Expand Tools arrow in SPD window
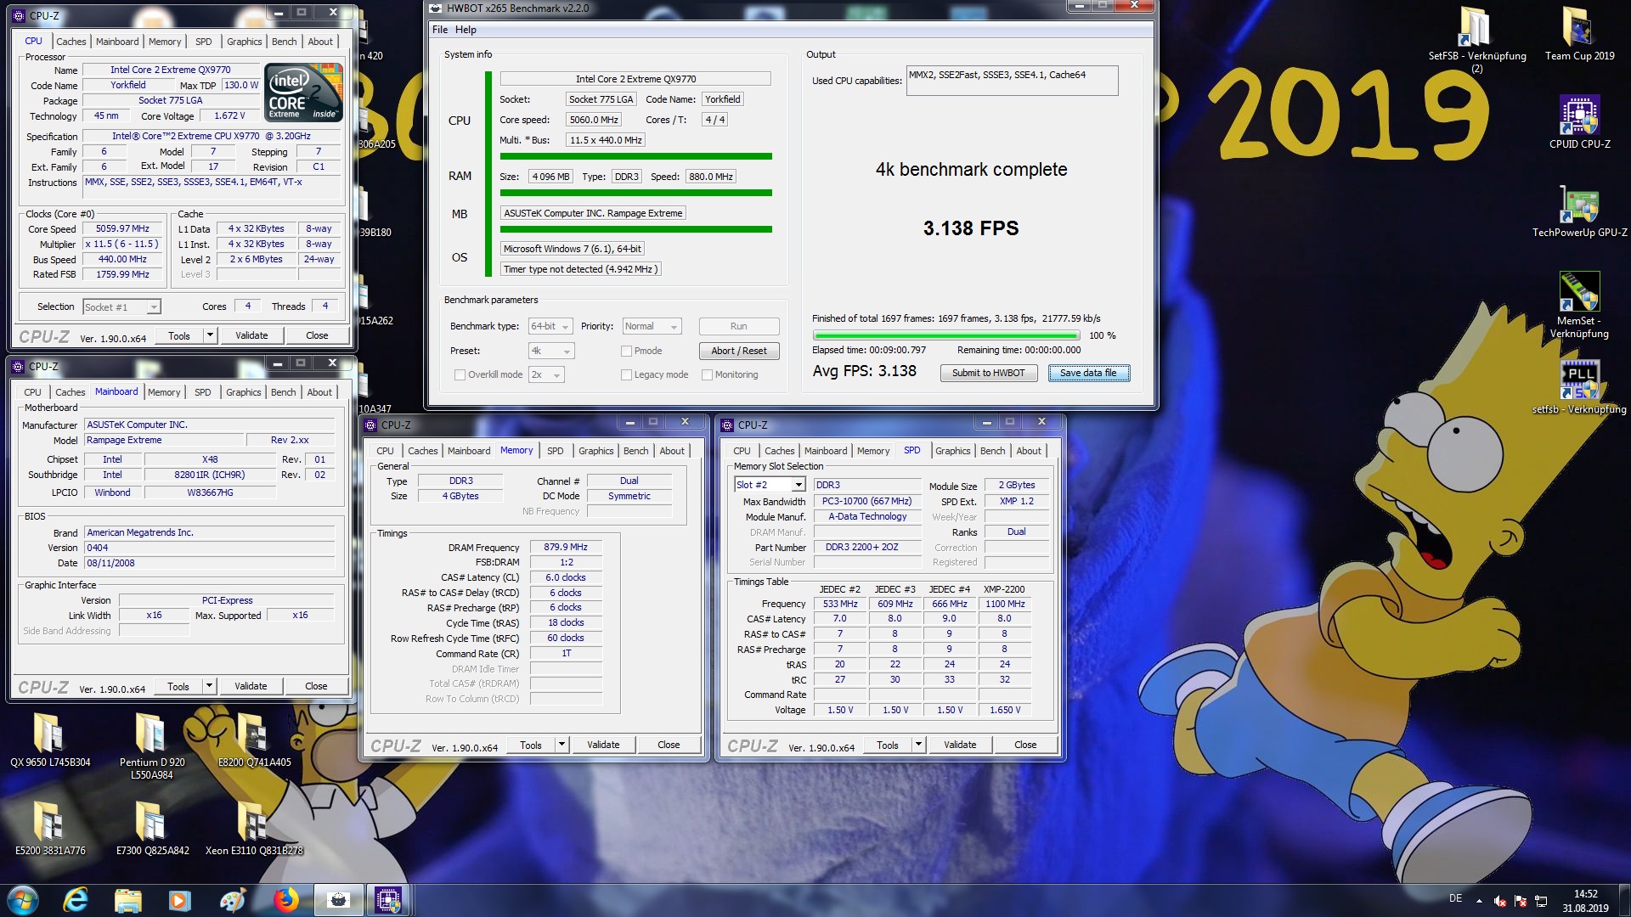The image size is (1631, 917). click(x=918, y=745)
